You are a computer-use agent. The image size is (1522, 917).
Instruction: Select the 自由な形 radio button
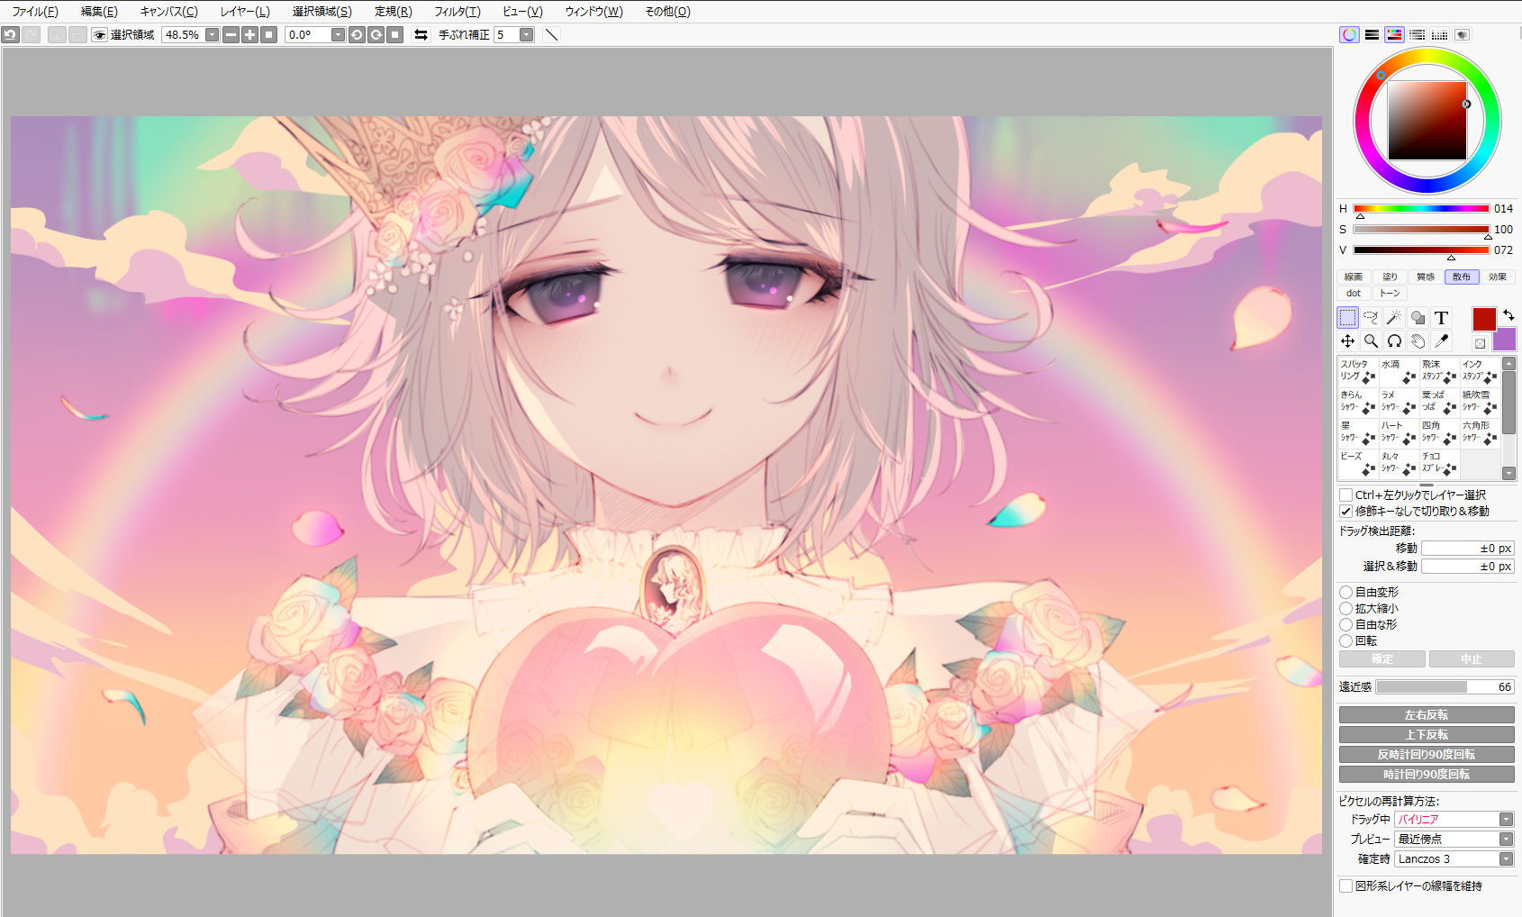(x=1345, y=625)
